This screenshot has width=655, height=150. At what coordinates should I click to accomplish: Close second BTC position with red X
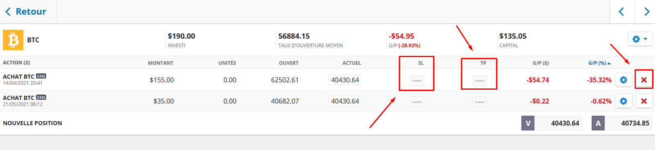tap(644, 101)
